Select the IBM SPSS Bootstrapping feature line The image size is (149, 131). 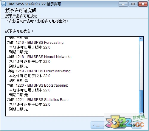click(38, 85)
